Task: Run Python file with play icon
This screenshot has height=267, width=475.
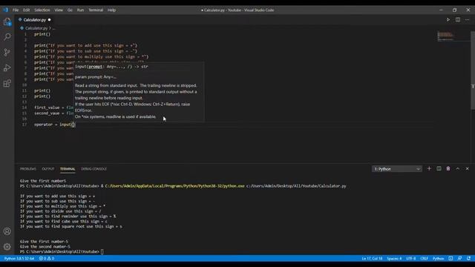Action: [x=448, y=20]
